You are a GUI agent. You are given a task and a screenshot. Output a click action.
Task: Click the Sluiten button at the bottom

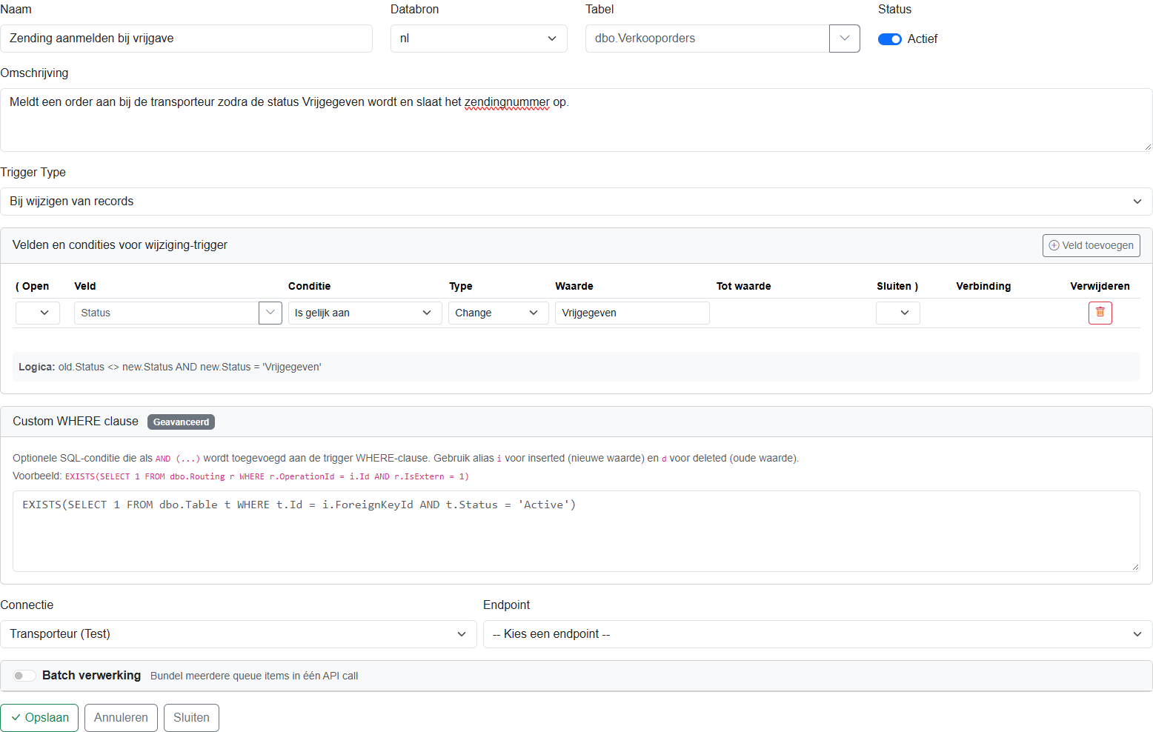click(x=191, y=718)
